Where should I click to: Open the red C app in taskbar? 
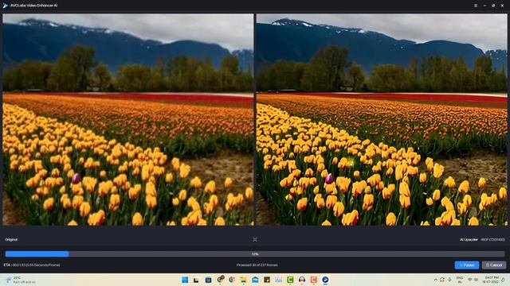point(313,280)
